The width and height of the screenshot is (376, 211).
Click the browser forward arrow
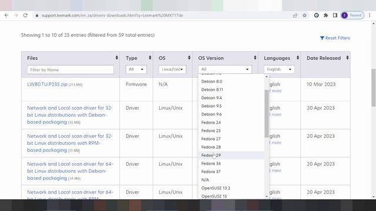pos(16,15)
